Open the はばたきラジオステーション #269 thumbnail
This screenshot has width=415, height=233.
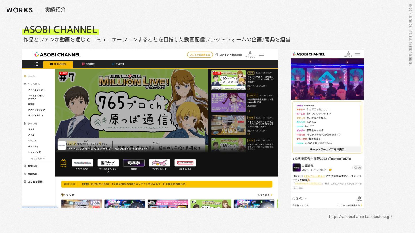tap(229, 125)
